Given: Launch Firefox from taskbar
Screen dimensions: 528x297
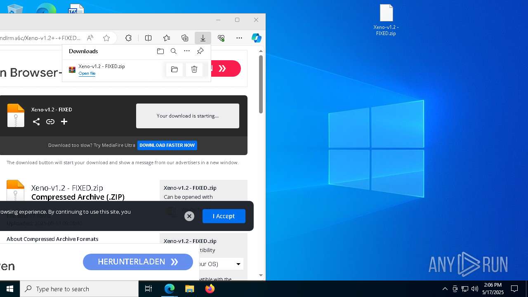Looking at the screenshot, I should 210,289.
